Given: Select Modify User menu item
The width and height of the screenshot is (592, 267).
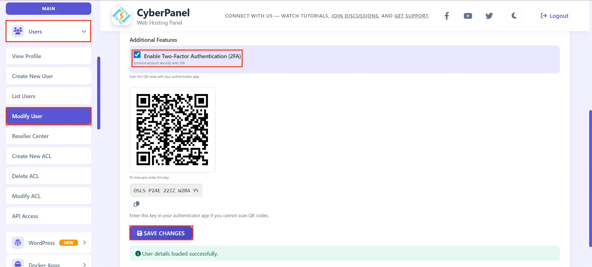Looking at the screenshot, I should tap(48, 116).
